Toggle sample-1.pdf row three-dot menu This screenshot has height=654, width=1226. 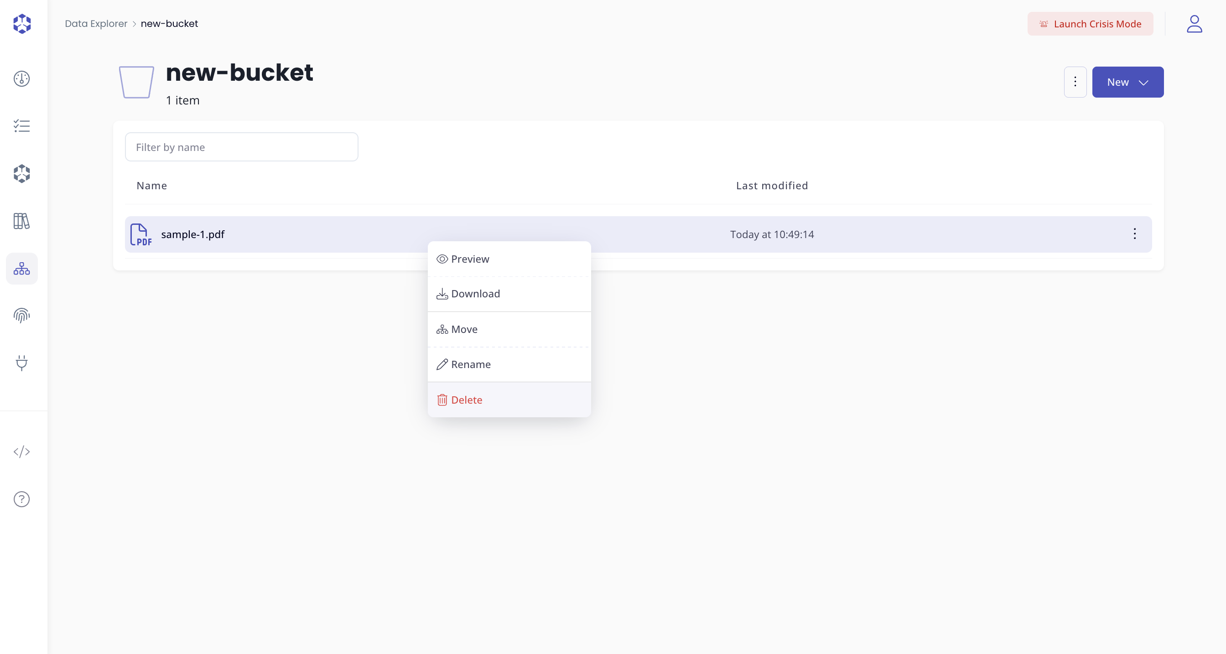pyautogui.click(x=1135, y=234)
